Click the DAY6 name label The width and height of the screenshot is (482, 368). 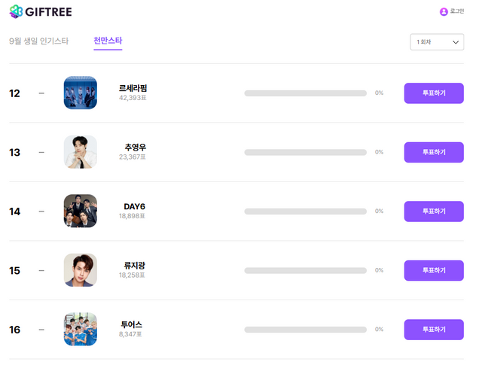point(133,206)
